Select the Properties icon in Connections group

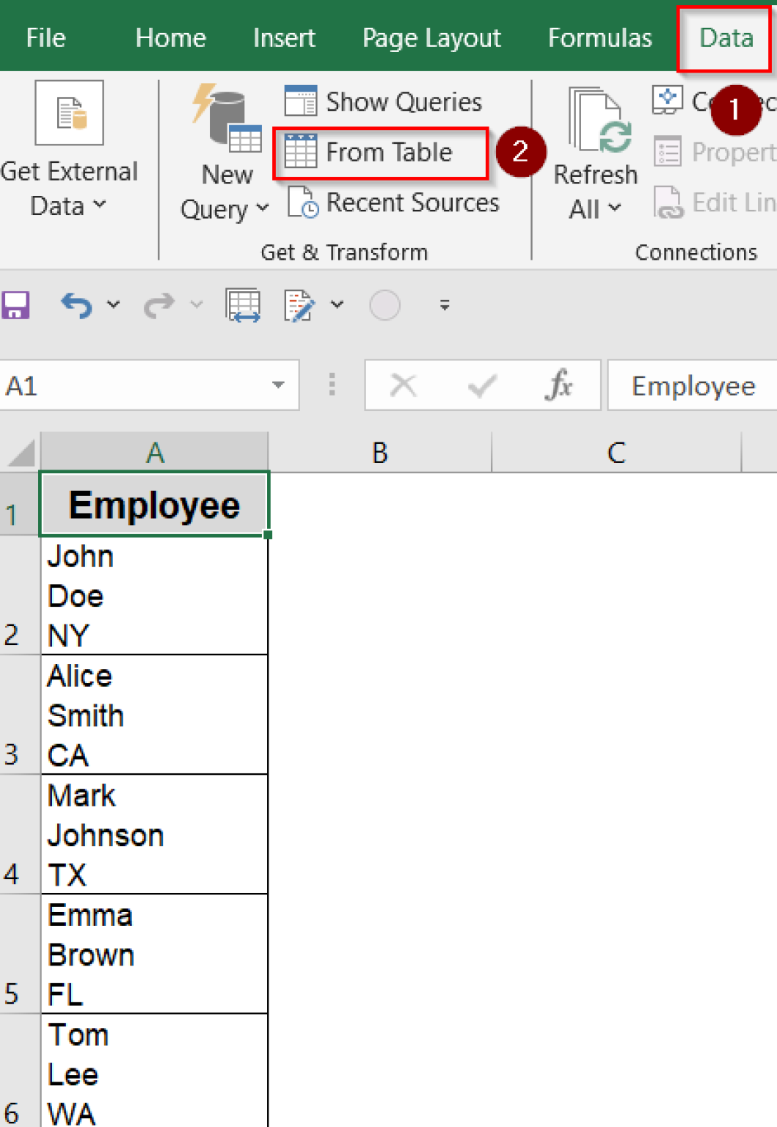point(668,152)
